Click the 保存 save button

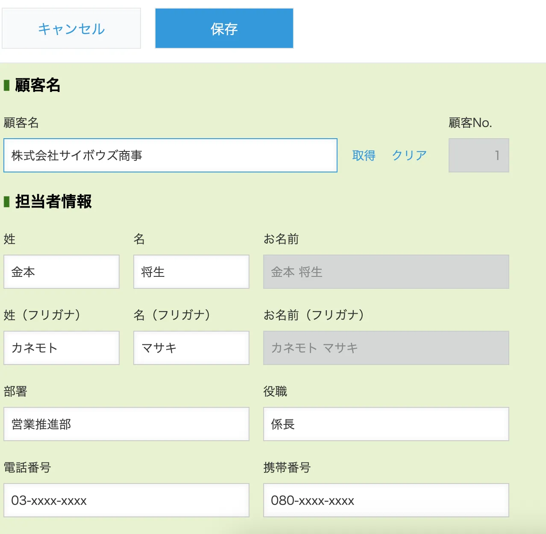click(x=223, y=28)
